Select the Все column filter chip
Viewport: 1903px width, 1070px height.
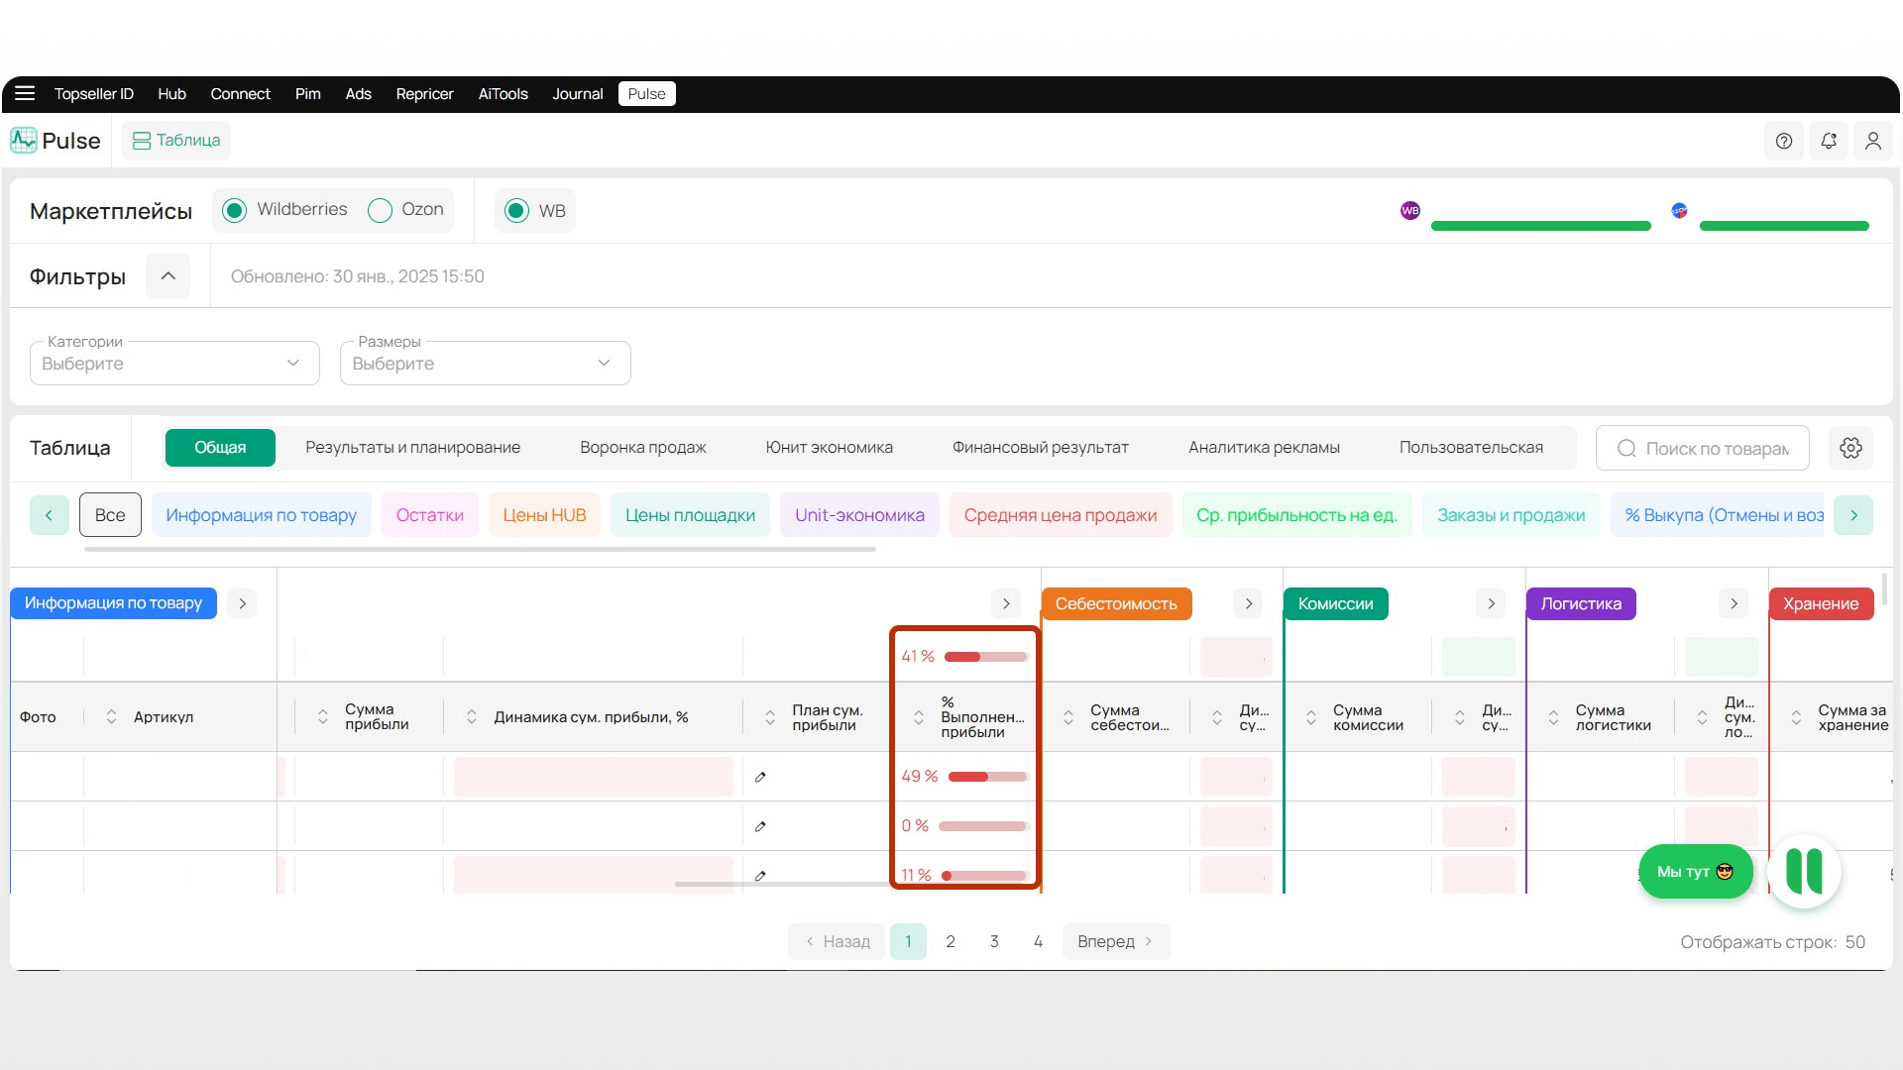tap(110, 515)
